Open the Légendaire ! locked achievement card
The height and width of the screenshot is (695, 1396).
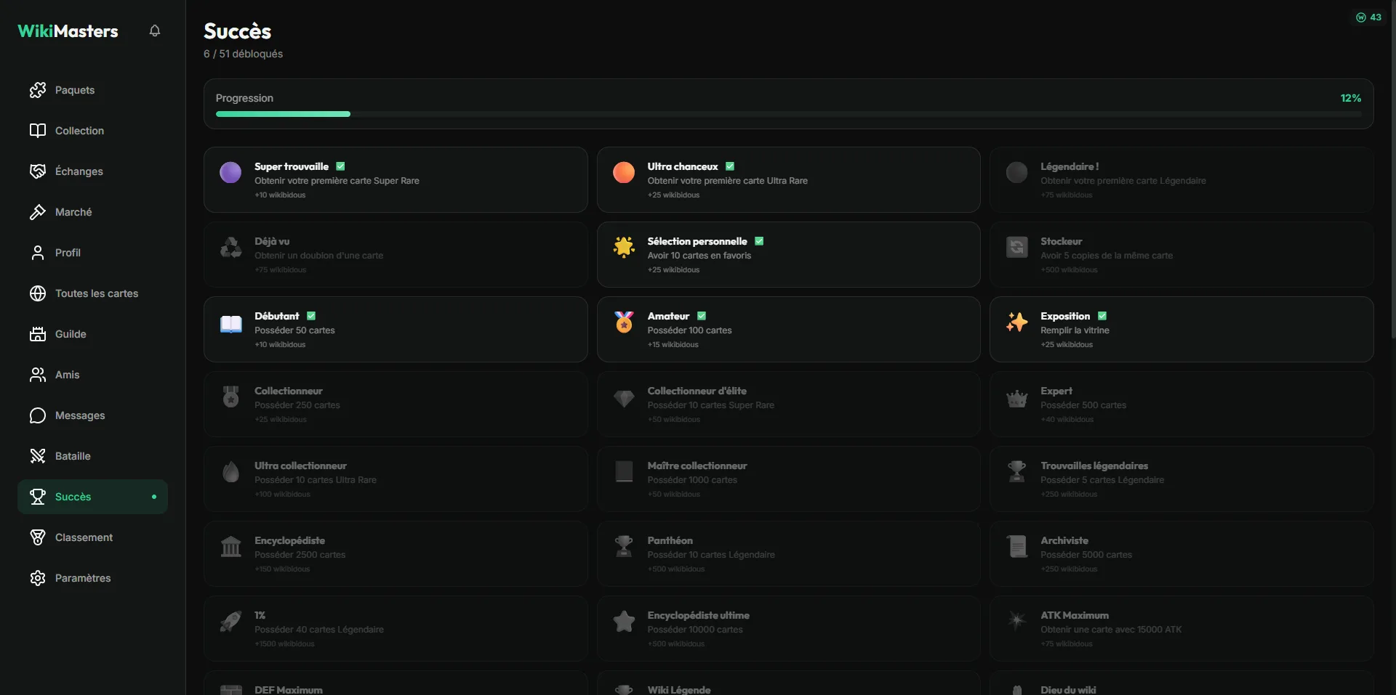1182,179
